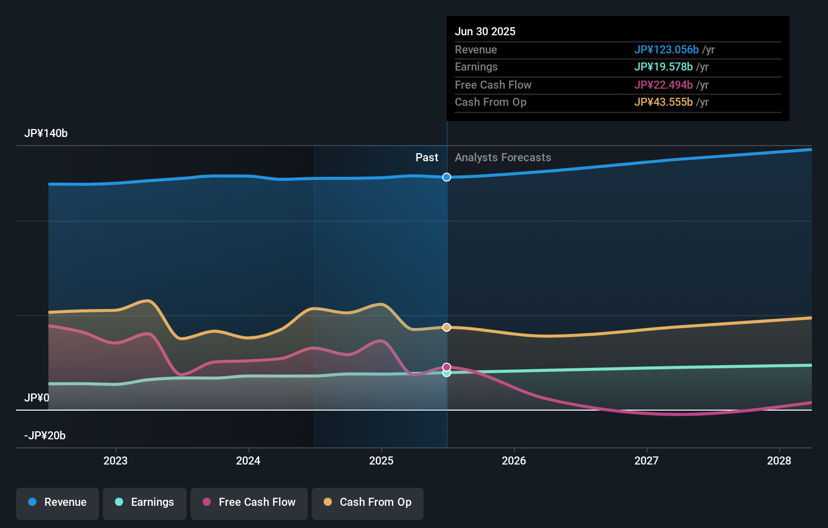
Task: Select the Cash From Op marker at Jun 2025
Action: coord(446,327)
